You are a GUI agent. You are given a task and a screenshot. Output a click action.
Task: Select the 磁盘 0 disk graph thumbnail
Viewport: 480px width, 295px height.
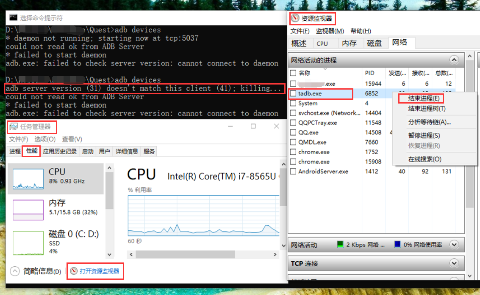tap(28, 243)
